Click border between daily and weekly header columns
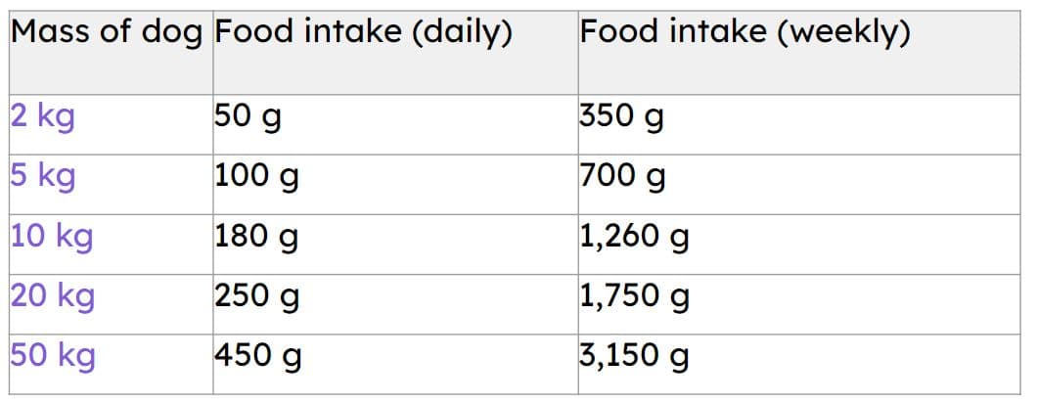The width and height of the screenshot is (1037, 403). (x=576, y=49)
